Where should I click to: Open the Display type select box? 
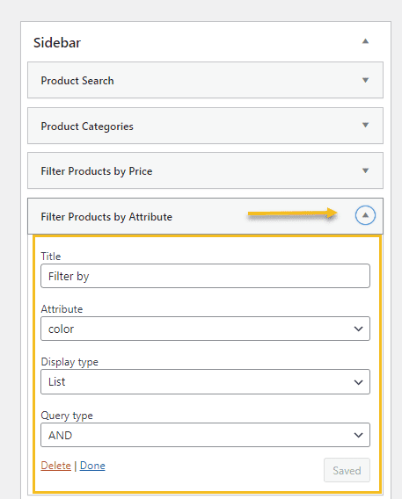[205, 381]
